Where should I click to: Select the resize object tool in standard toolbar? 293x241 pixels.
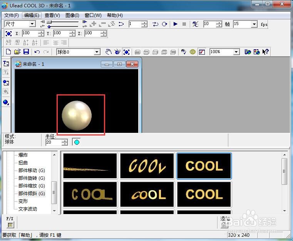click(127, 52)
